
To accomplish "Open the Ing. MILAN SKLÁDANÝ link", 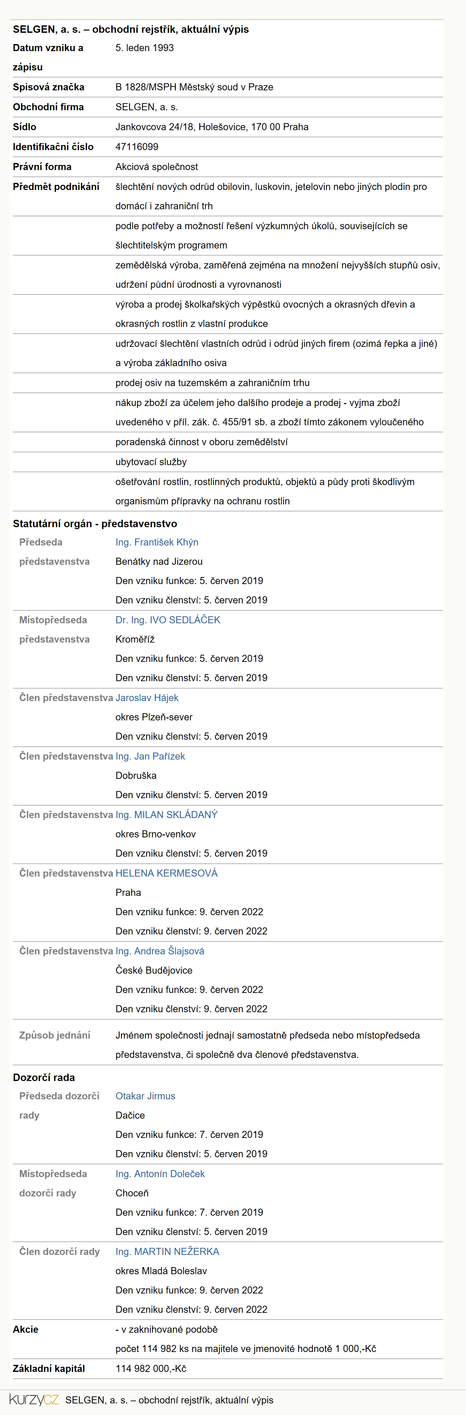I will point(167,815).
